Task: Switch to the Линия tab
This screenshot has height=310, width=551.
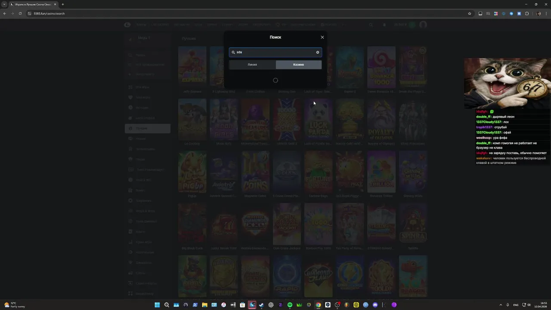Action: coord(252,65)
